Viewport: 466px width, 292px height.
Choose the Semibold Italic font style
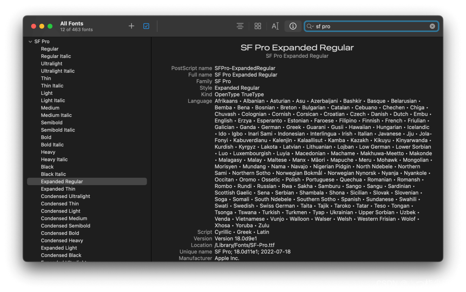[x=58, y=130]
